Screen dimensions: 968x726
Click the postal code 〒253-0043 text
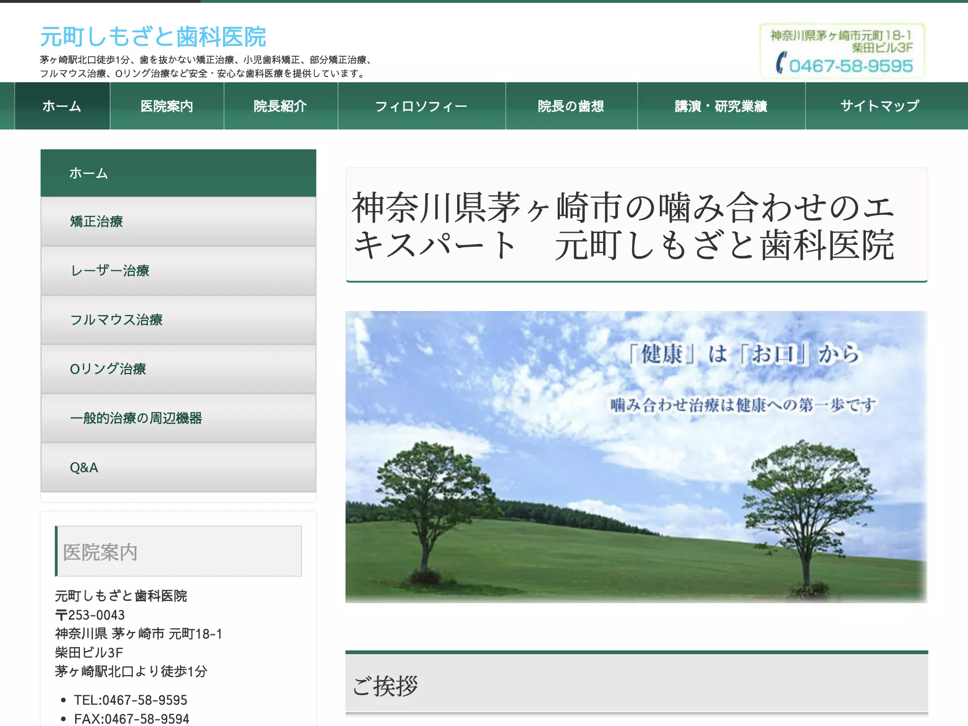click(x=90, y=615)
